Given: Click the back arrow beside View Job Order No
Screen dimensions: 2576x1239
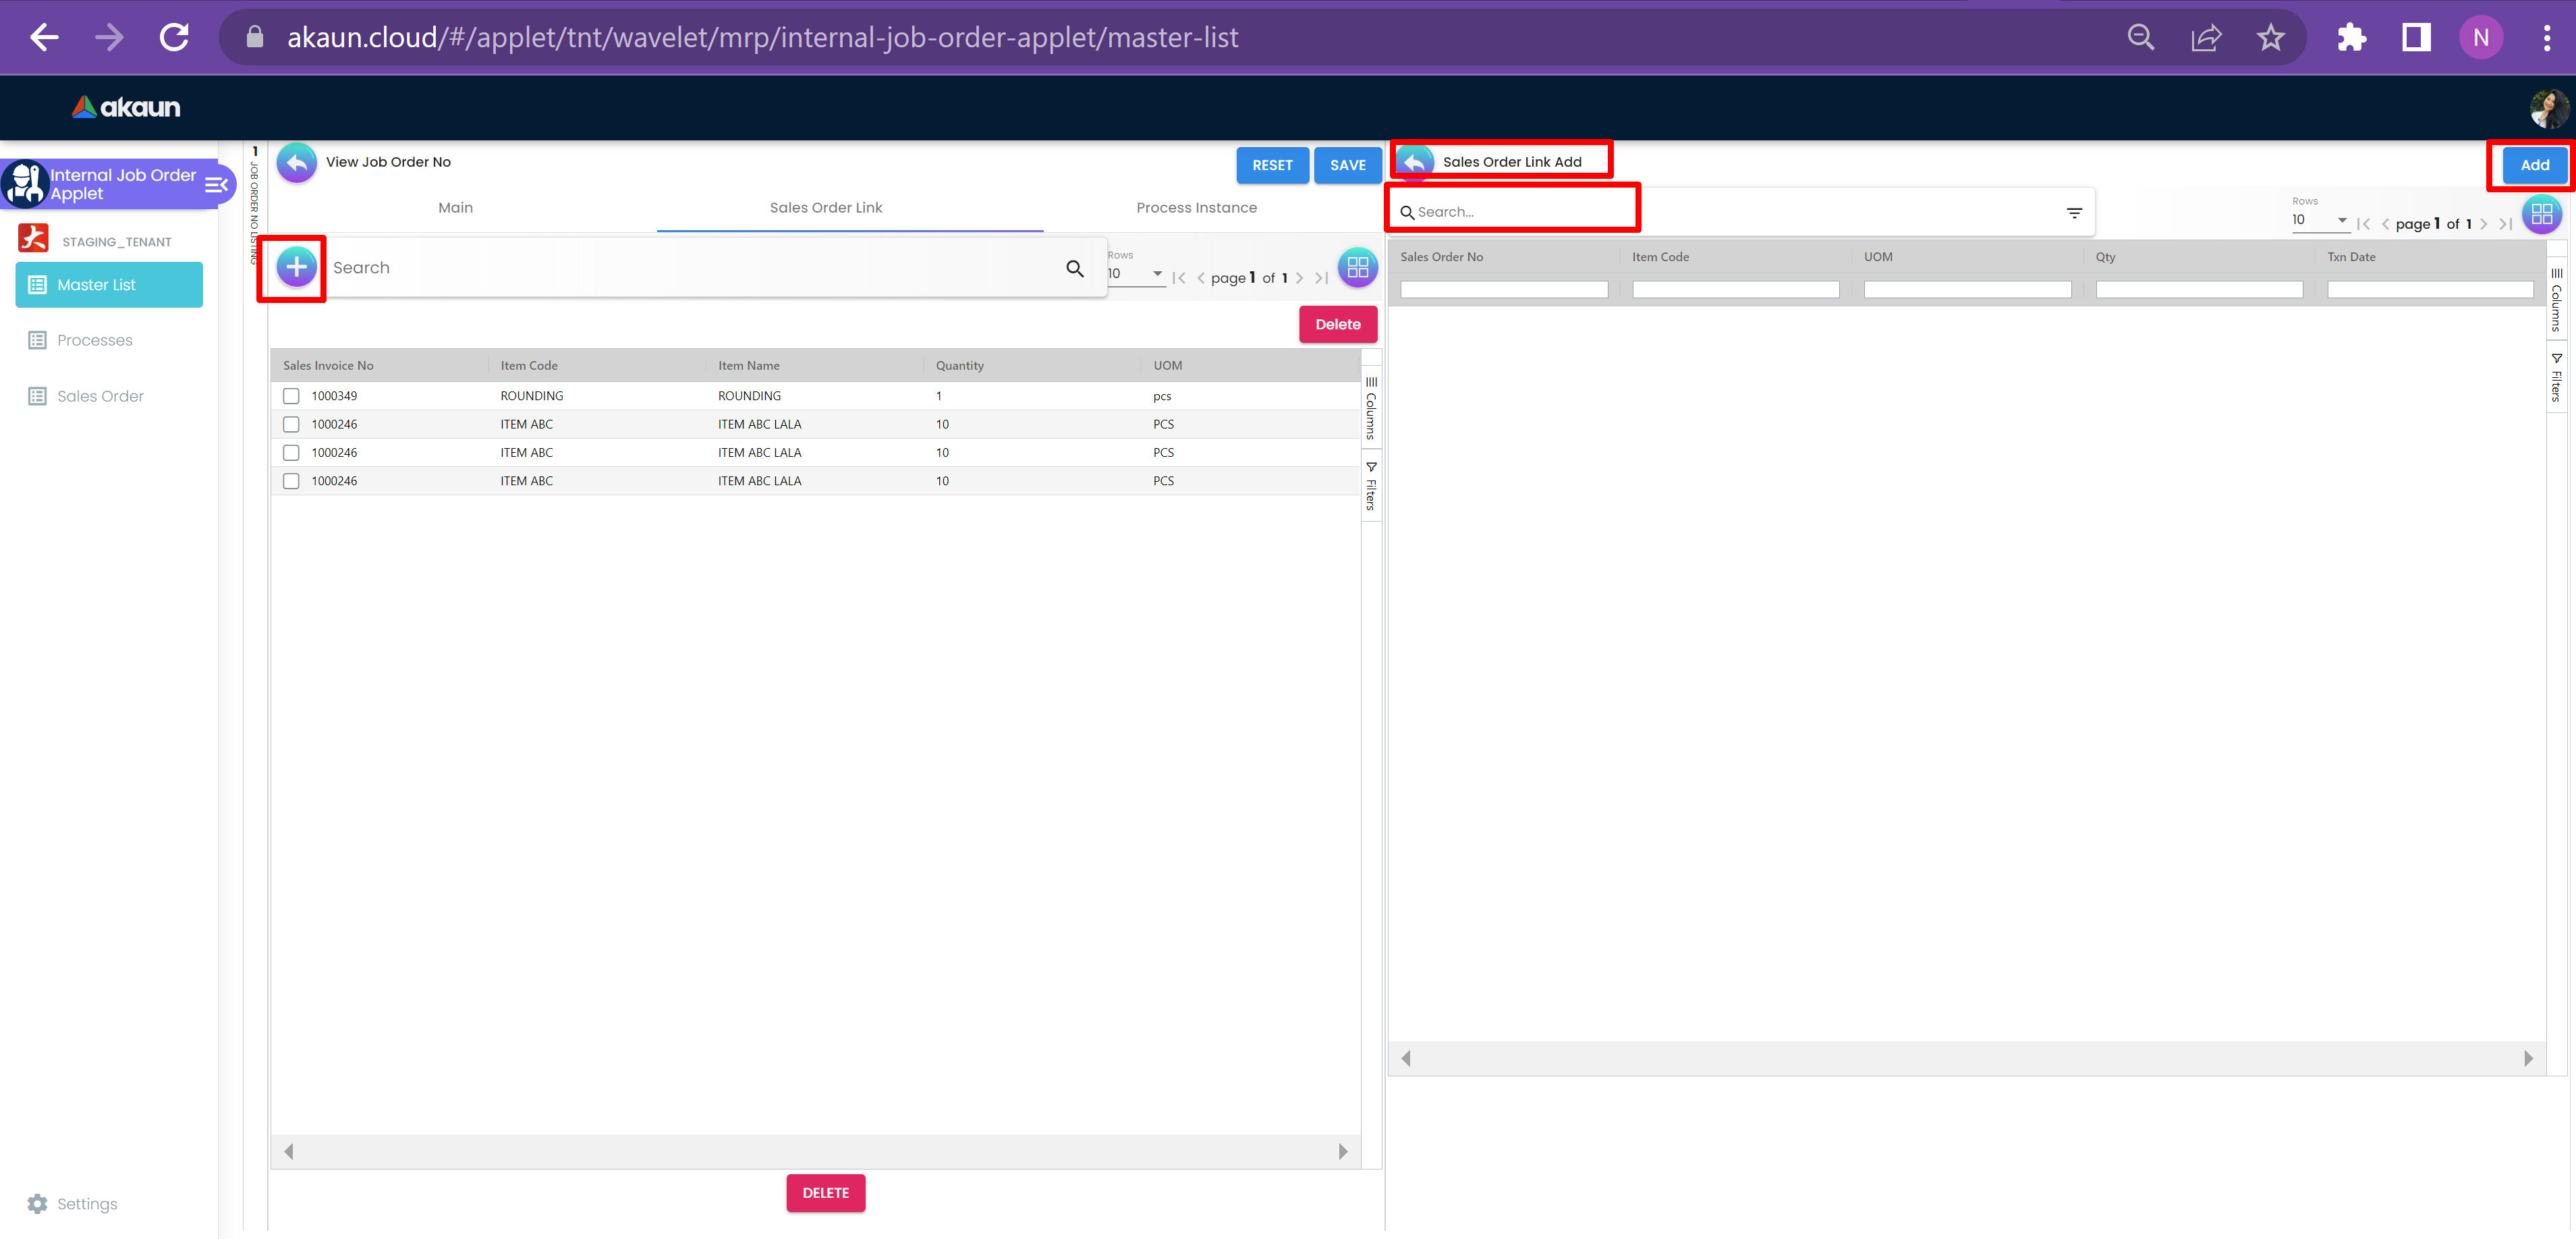Looking at the screenshot, I should [x=296, y=163].
